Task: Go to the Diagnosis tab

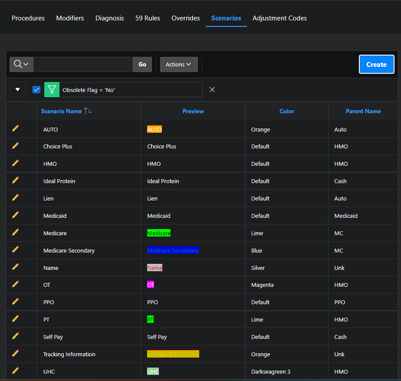Action: pos(109,18)
